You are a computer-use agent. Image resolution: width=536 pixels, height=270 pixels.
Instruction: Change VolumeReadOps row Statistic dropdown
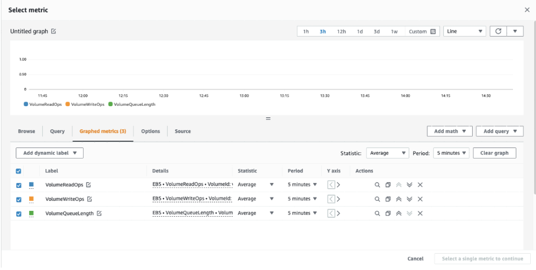(x=255, y=185)
